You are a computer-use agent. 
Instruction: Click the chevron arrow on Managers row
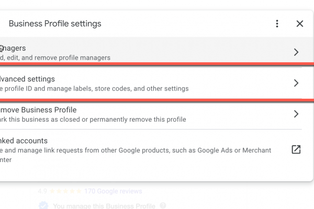[x=296, y=52]
